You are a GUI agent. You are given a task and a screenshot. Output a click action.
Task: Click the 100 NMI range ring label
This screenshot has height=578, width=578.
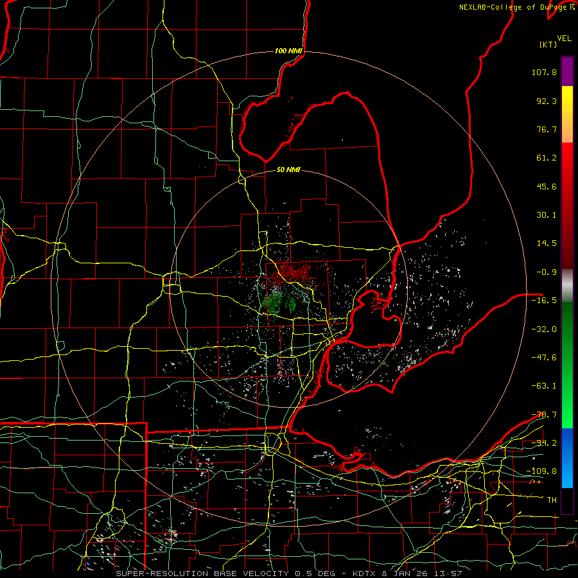coord(288,51)
